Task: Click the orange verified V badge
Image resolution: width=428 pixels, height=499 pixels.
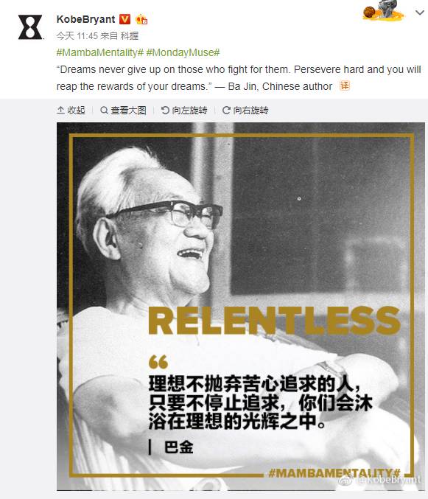Action: point(124,19)
